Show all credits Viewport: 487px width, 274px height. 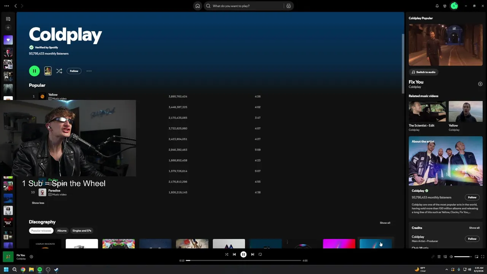(474, 228)
